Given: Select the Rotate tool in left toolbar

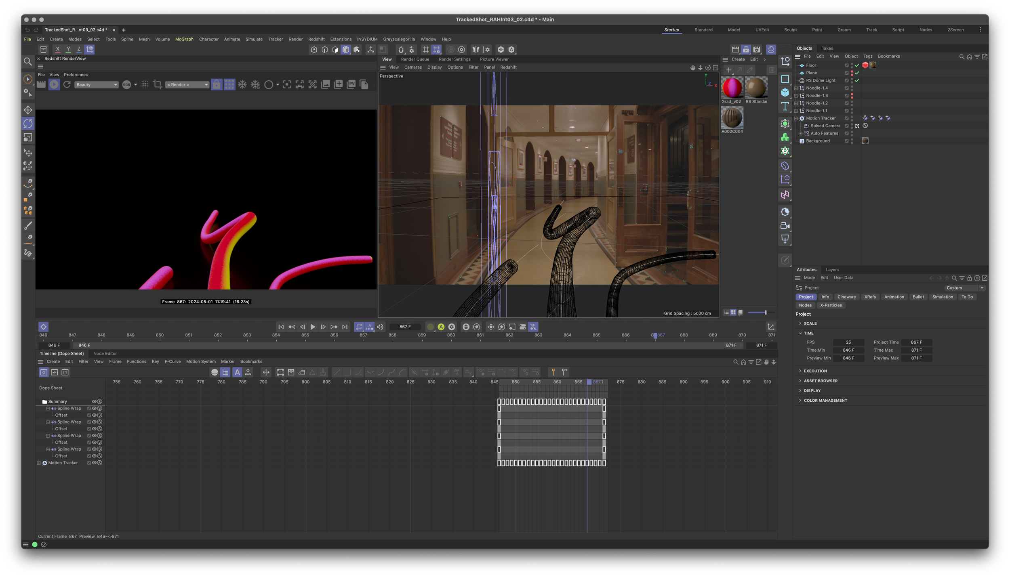Looking at the screenshot, I should [x=28, y=124].
